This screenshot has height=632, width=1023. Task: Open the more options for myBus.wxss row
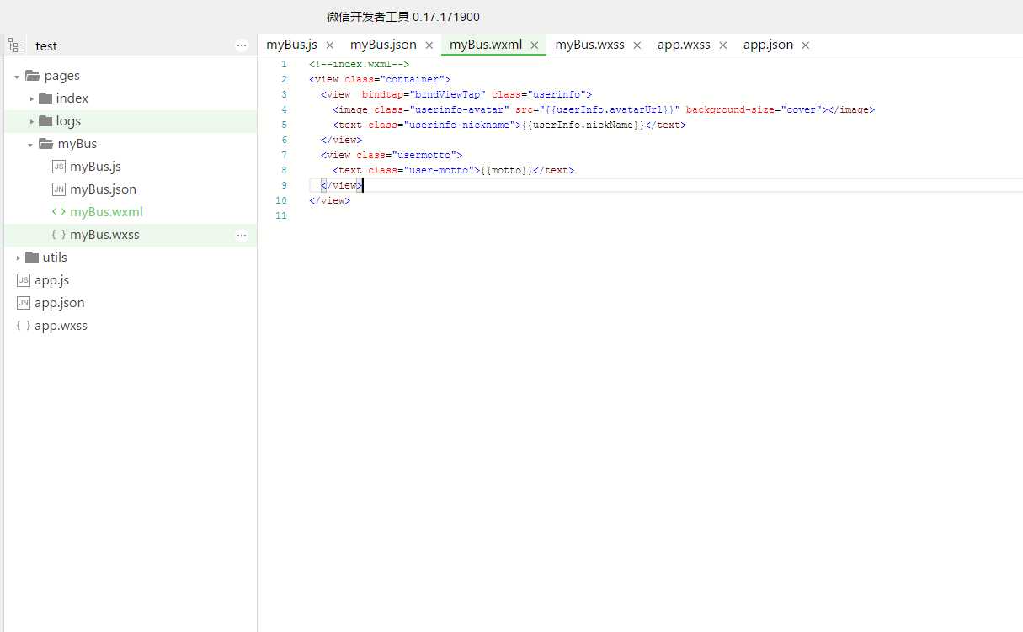[242, 235]
